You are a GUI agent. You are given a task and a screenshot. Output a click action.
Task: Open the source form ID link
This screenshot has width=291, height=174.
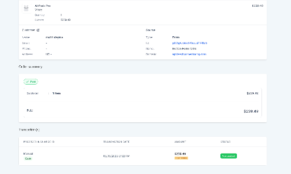[189, 43]
